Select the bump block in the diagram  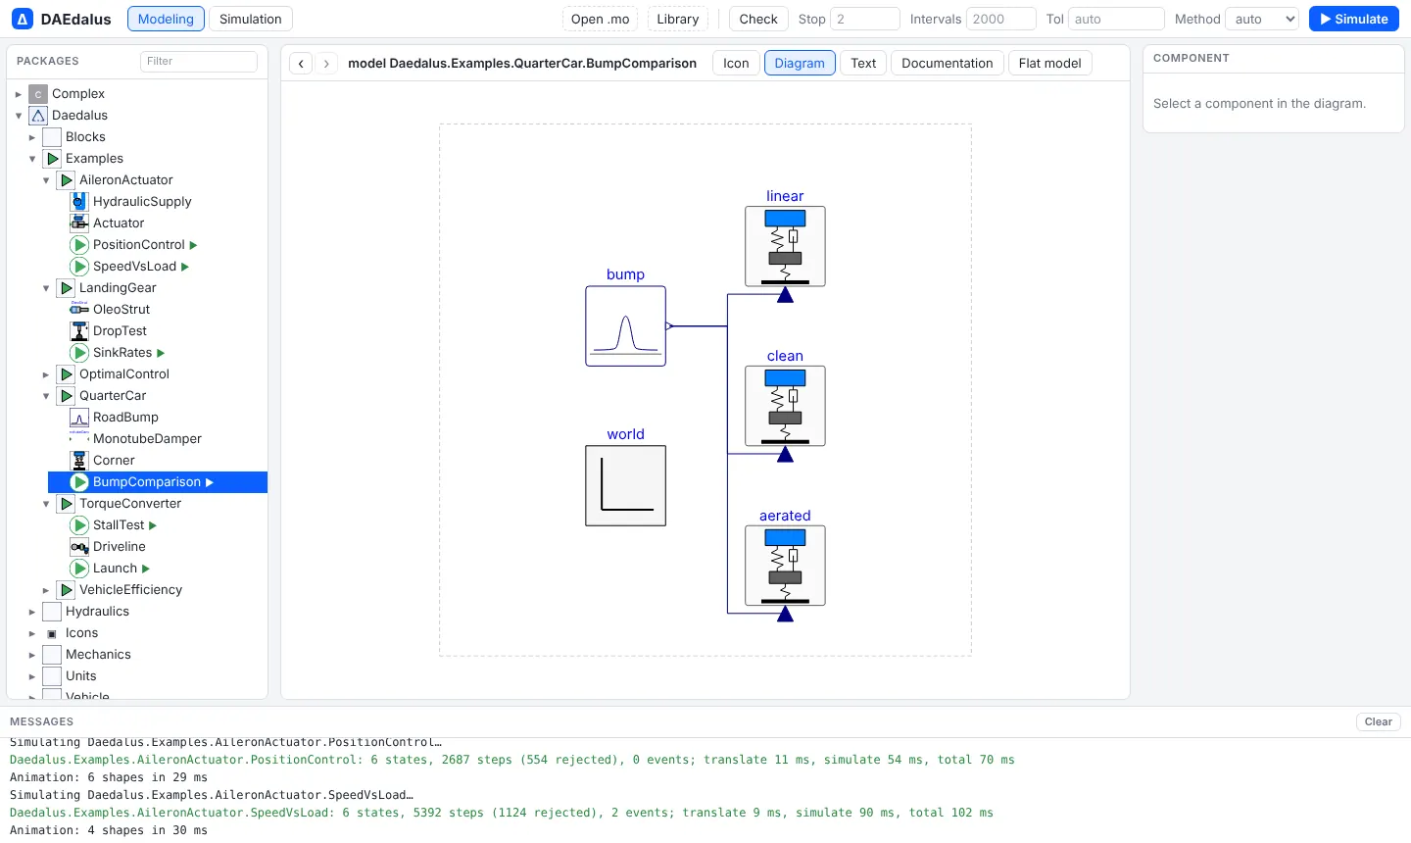625,326
